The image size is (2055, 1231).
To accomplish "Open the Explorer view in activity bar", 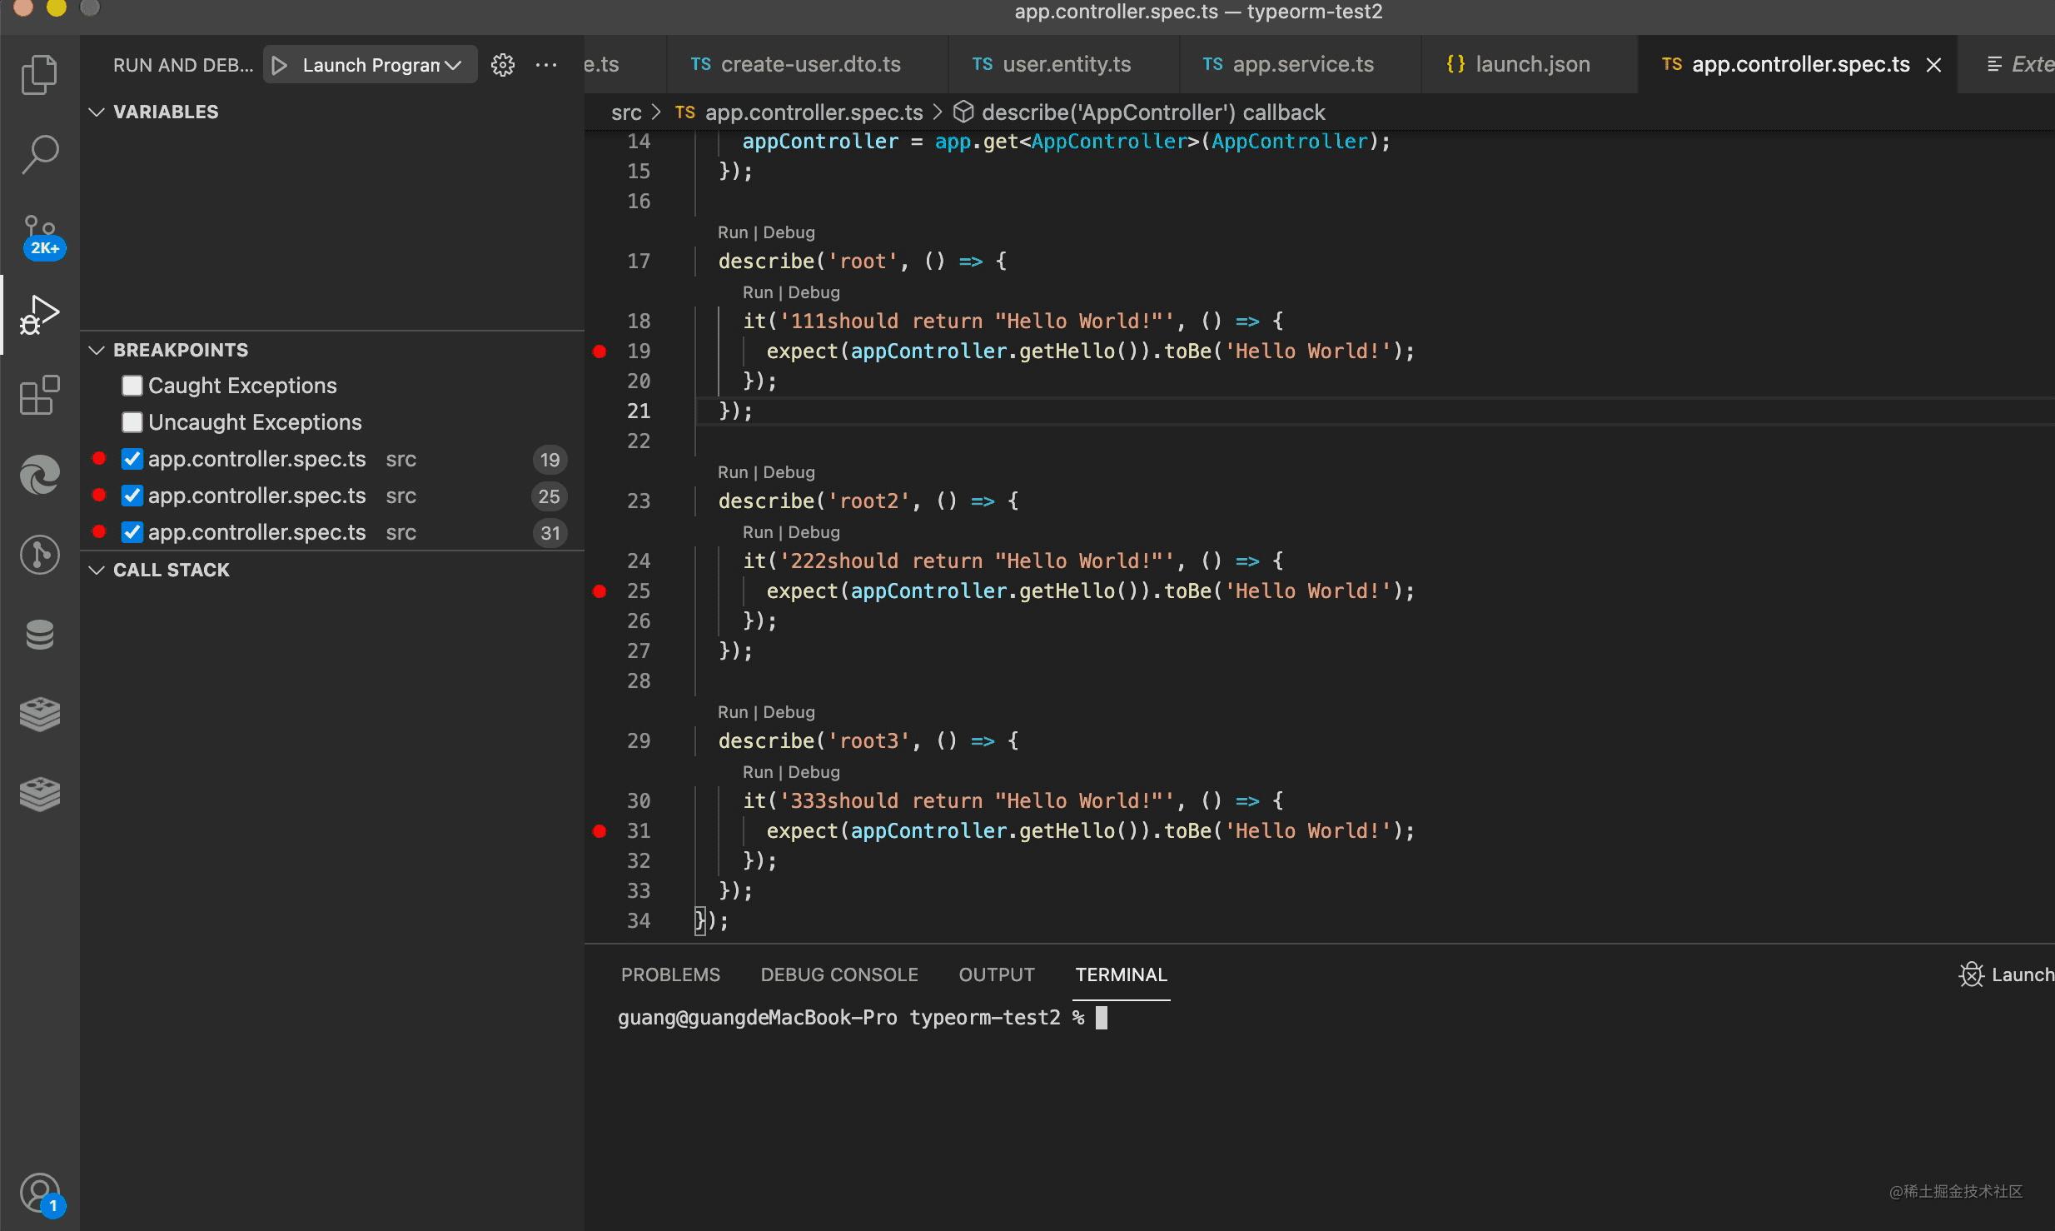I will pos(39,75).
